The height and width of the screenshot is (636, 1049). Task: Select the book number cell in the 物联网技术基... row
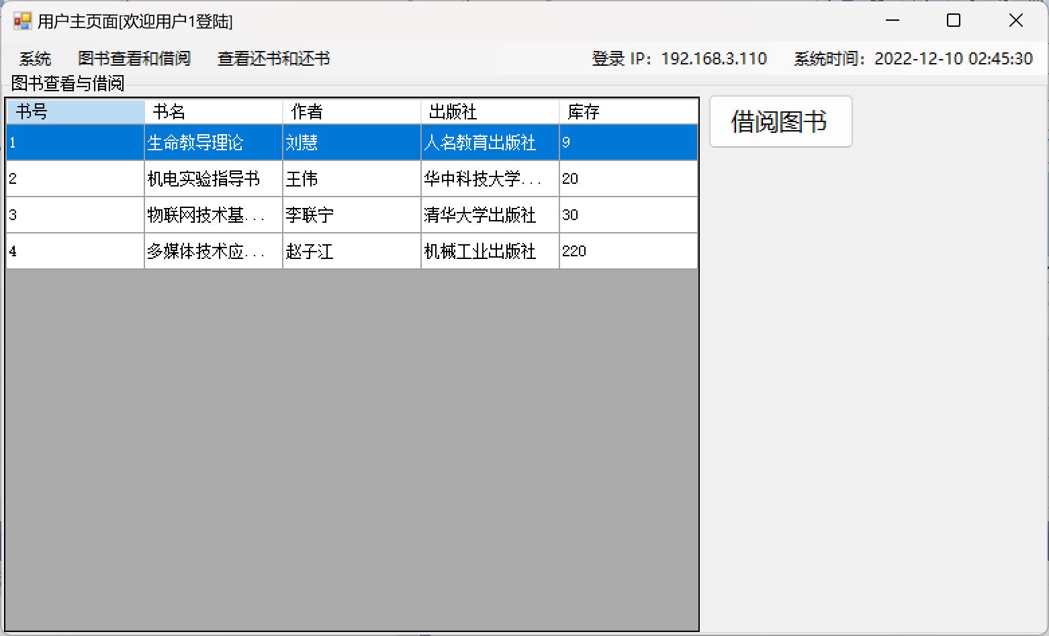point(76,215)
